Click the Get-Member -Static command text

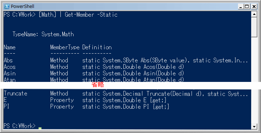[x=91, y=15]
